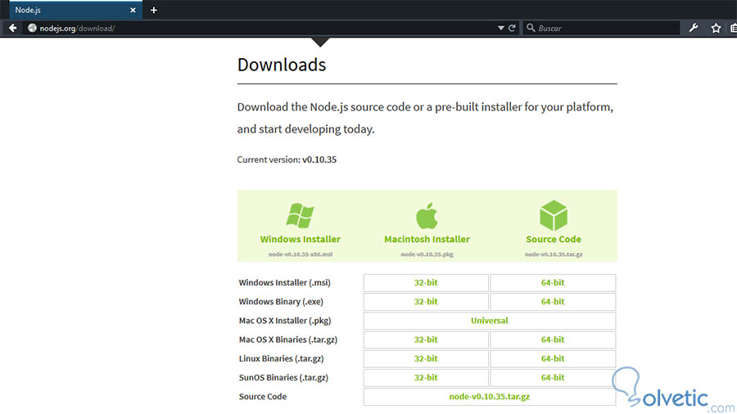The height and width of the screenshot is (414, 737).
Task: Click the Windows Binary (.exe) row label
Action: [281, 302]
